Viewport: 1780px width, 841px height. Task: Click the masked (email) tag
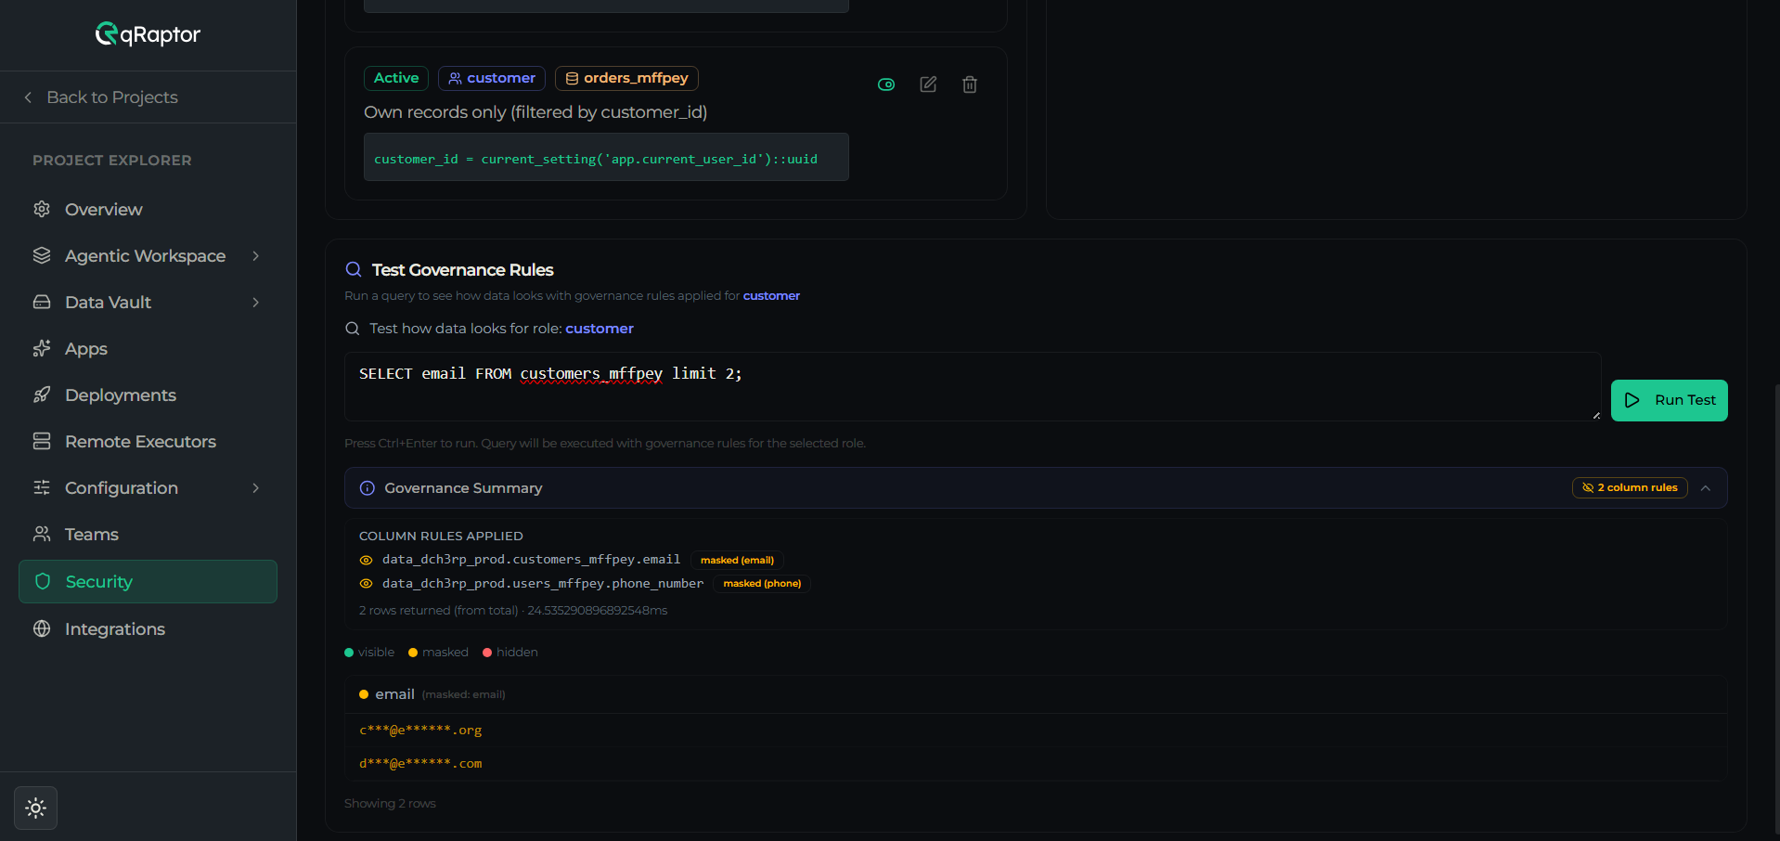pos(737,560)
